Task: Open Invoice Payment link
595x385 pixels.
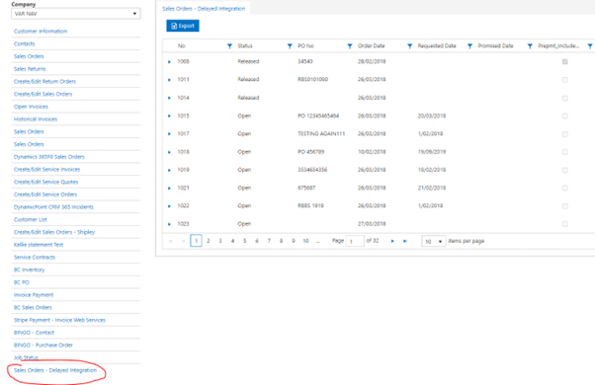Action: pyautogui.click(x=34, y=295)
